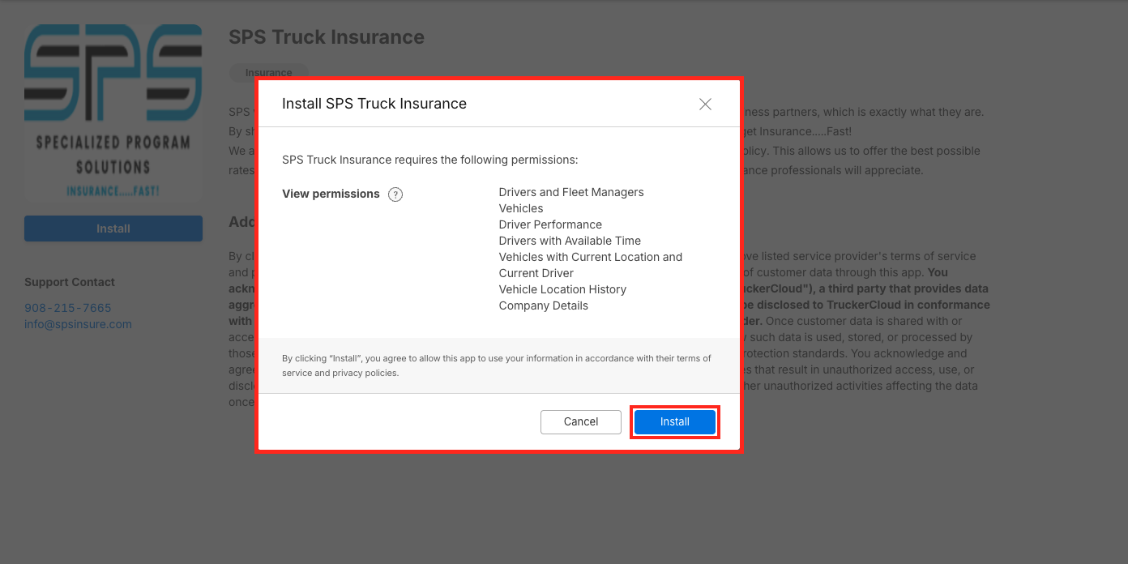This screenshot has height=564, width=1128.
Task: Open the info@spsinsure.com email link
Action: (78, 324)
